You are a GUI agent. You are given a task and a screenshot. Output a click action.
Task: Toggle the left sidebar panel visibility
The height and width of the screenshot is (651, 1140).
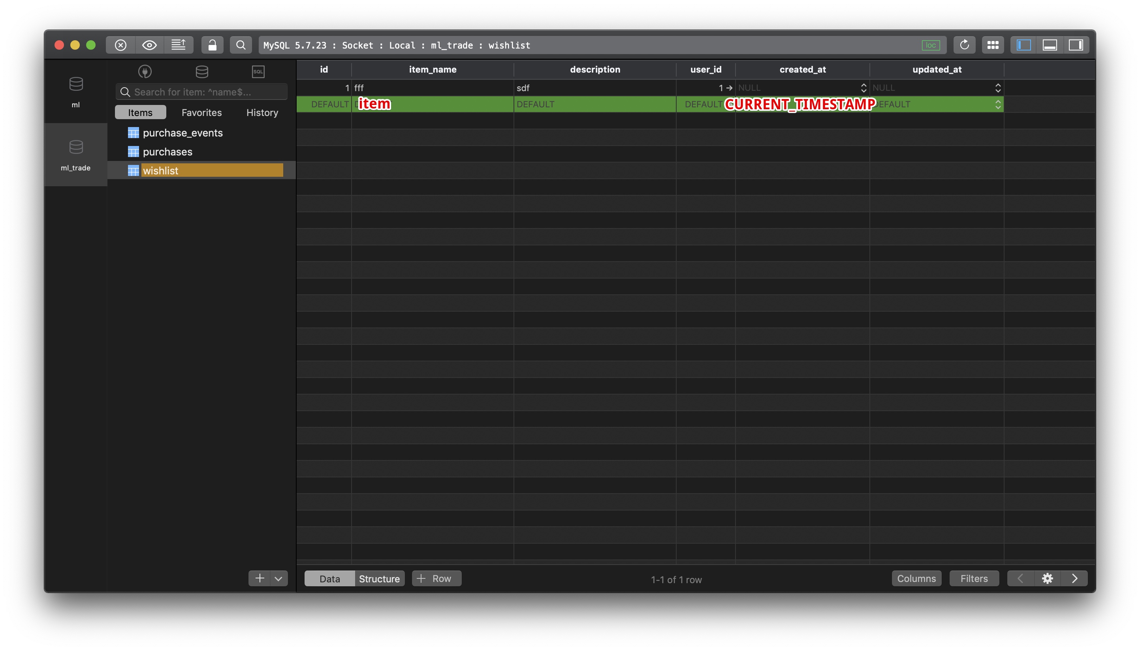[x=1023, y=45]
